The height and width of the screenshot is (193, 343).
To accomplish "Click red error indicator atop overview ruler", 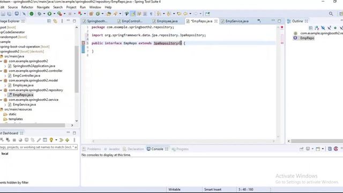I will 282,27.
